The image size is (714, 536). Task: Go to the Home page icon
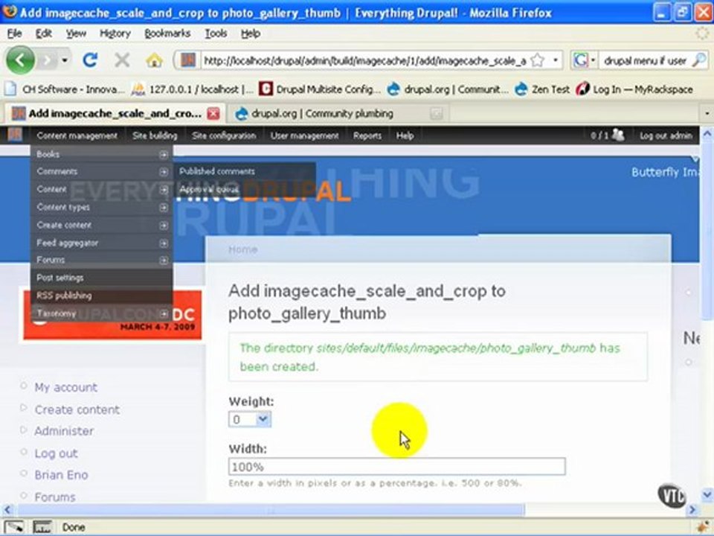[154, 60]
